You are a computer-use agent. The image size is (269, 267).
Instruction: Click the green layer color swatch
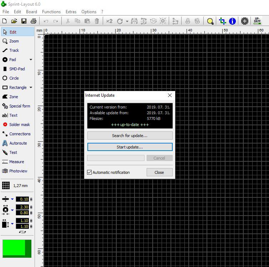click(x=17, y=249)
